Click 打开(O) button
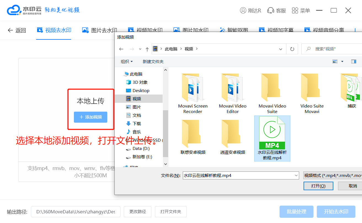This screenshot has width=362, height=223. 318,186
